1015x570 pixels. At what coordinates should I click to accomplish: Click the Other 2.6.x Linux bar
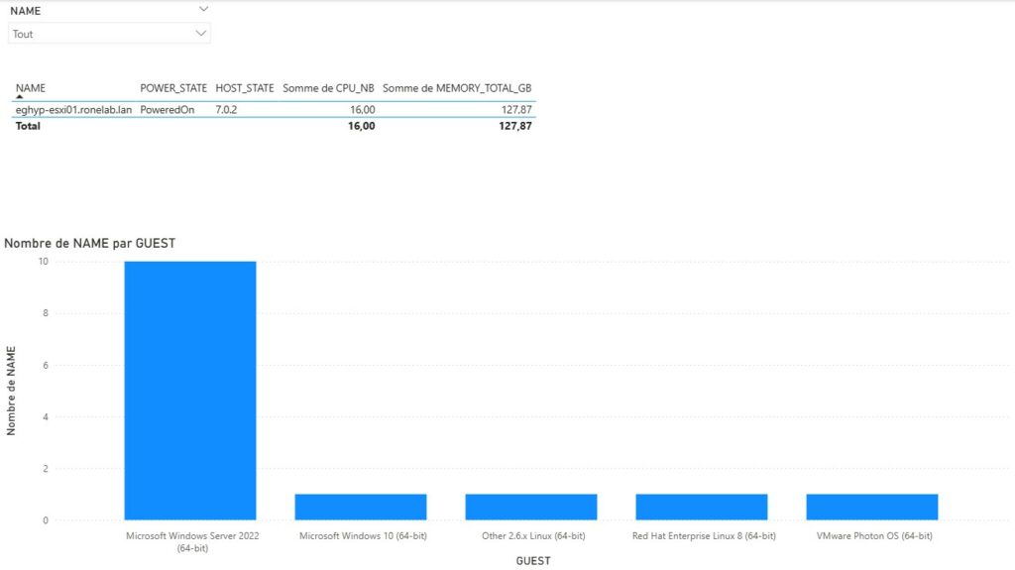click(530, 507)
